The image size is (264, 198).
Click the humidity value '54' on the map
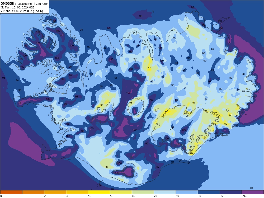click(x=191, y=112)
